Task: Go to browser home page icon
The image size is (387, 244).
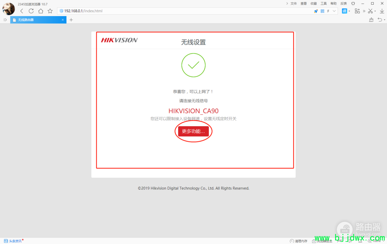Action: [x=41, y=11]
